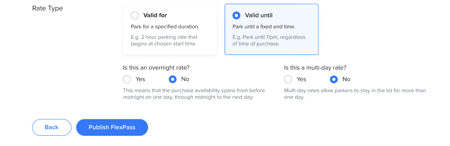Choose Yes radio for overnight rate
The width and height of the screenshot is (450, 146).
point(127,79)
